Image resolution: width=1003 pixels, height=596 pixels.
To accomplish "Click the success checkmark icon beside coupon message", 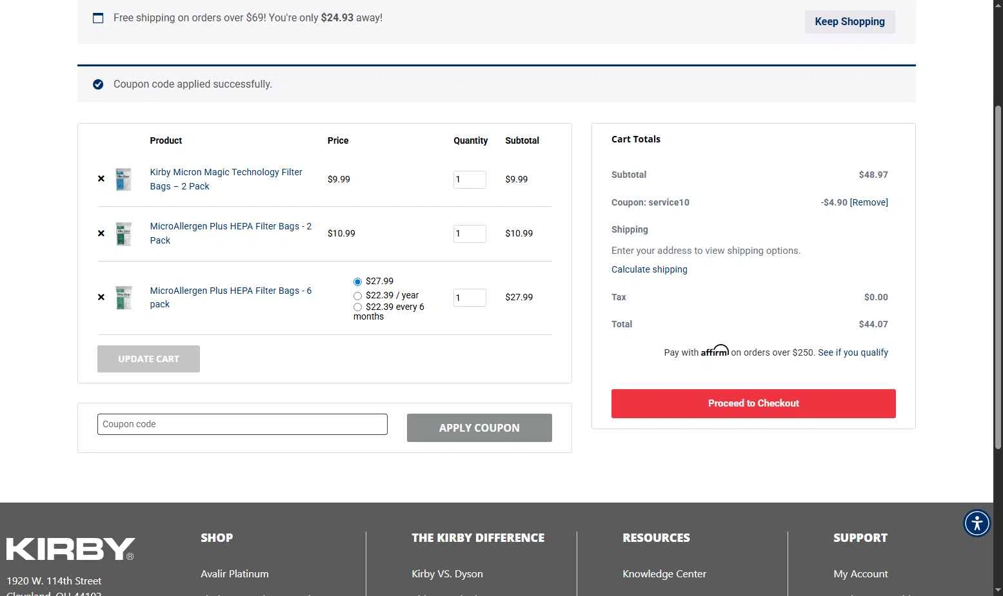I will (x=98, y=84).
